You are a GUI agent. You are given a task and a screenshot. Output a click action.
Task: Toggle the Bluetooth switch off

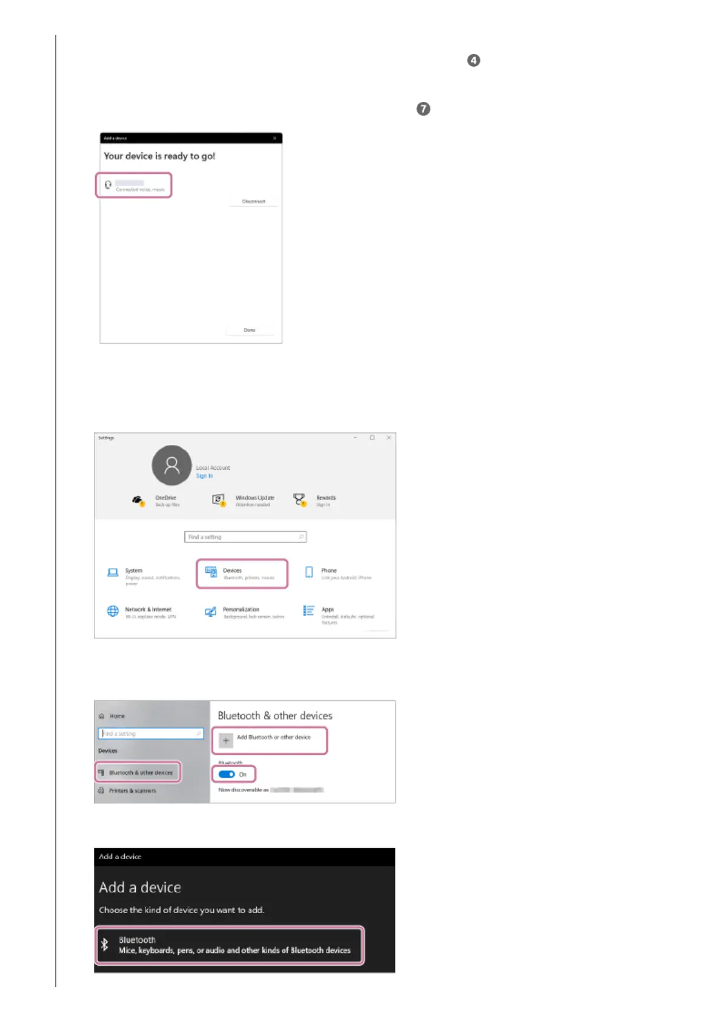[x=227, y=774]
